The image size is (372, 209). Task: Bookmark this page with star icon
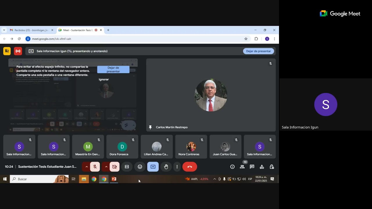(246, 39)
